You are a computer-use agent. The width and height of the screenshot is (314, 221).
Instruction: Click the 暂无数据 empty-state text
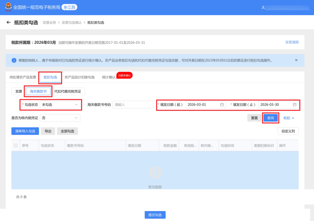pos(155,187)
